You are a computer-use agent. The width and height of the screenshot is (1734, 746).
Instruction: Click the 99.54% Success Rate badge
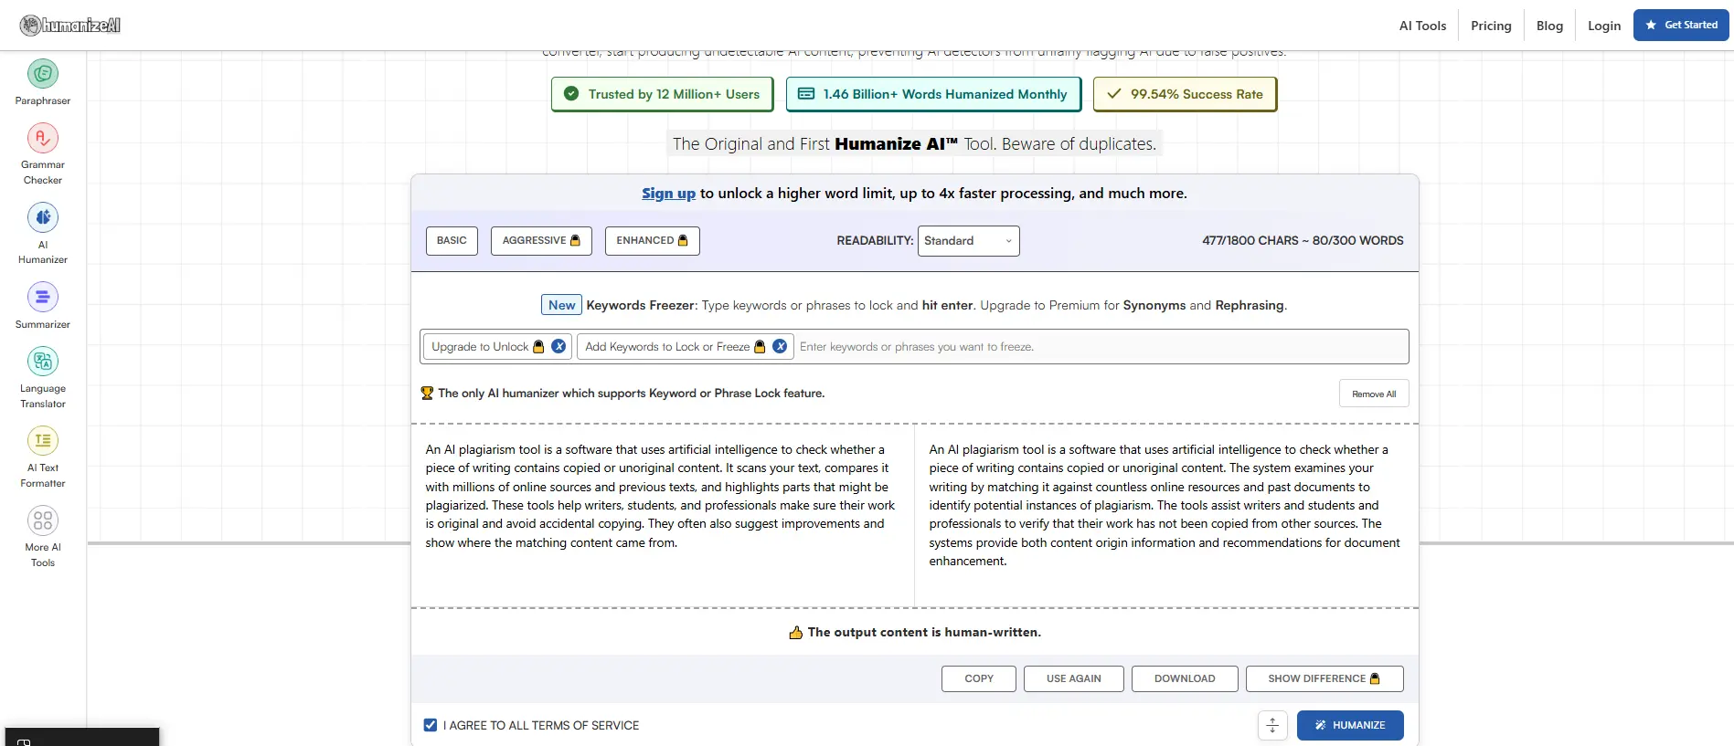click(x=1185, y=94)
